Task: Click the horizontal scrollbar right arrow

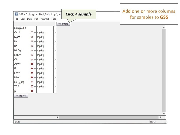Action: click(160, 117)
